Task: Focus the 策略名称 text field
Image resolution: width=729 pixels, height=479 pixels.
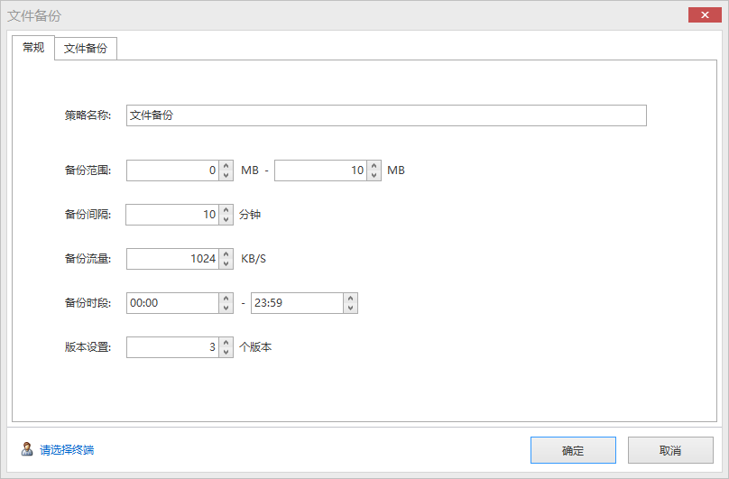Action: 386,115
